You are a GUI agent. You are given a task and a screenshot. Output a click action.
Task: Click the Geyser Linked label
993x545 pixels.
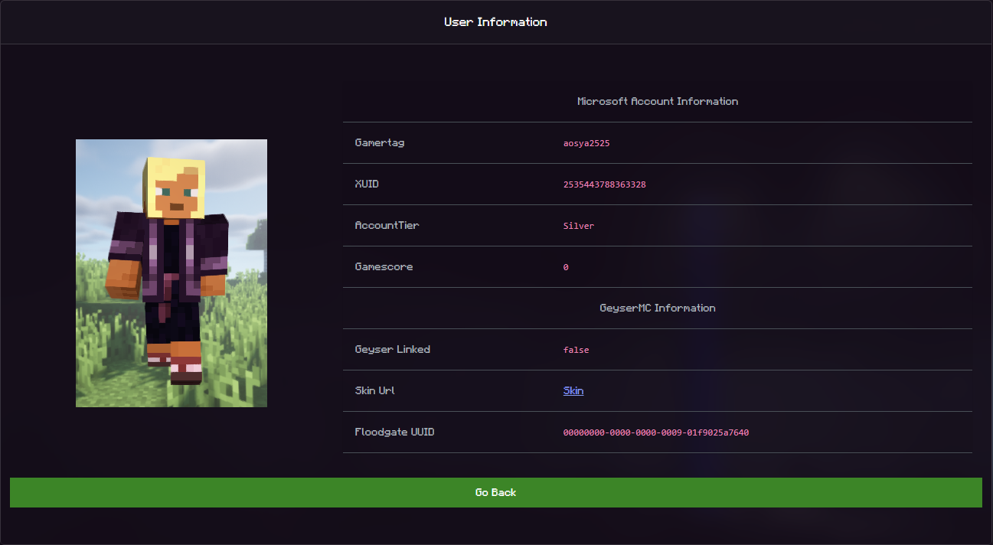[x=392, y=350]
